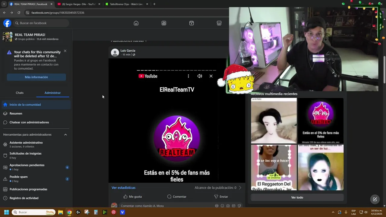Screen dimensions: 386x217
Task: Switch to the Administrar tab
Action: (x=52, y=93)
